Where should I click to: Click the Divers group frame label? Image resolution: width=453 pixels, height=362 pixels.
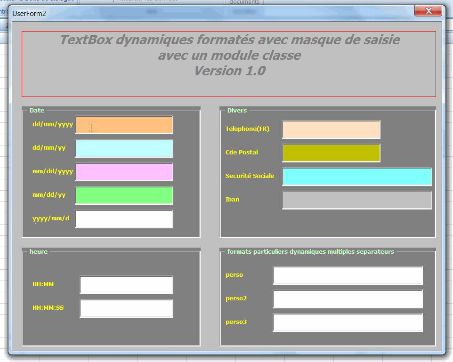tap(237, 111)
